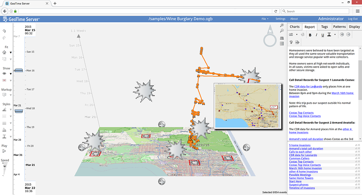
Task: Switch to the Tags tab
Action: 324,27
